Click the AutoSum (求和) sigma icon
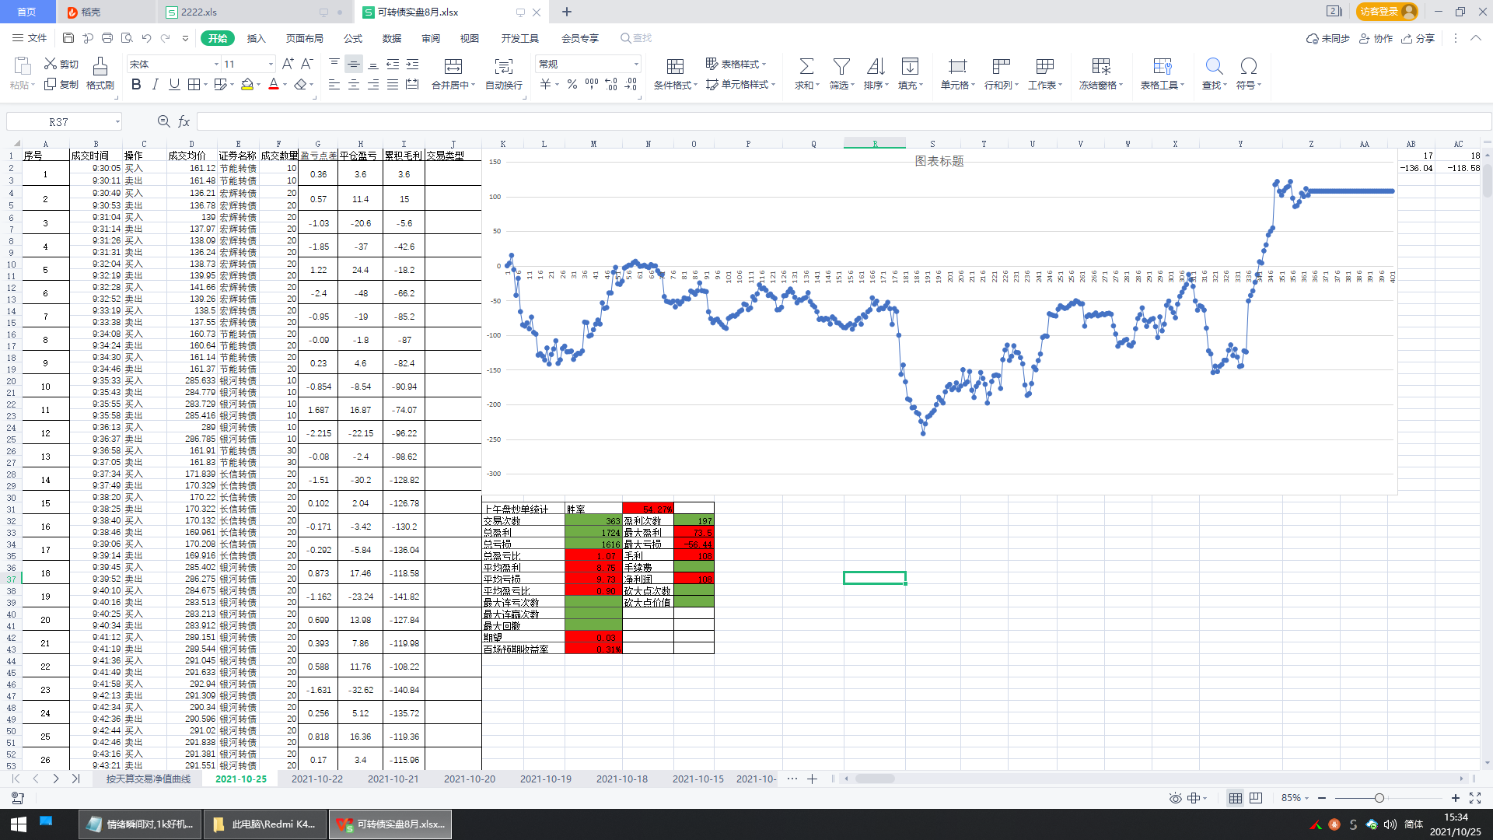This screenshot has width=1493, height=840. (x=807, y=66)
